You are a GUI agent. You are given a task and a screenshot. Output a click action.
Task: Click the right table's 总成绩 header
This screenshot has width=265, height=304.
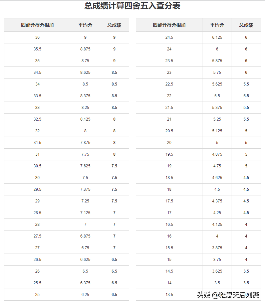click(246, 25)
